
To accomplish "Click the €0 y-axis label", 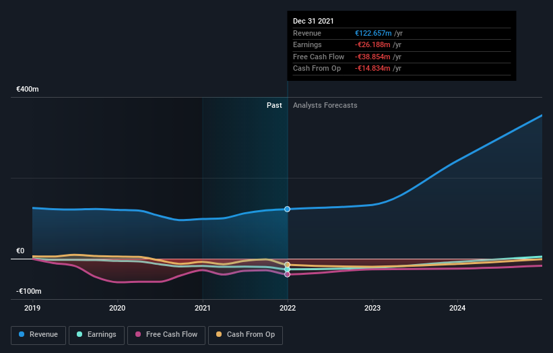I will [x=20, y=251].
